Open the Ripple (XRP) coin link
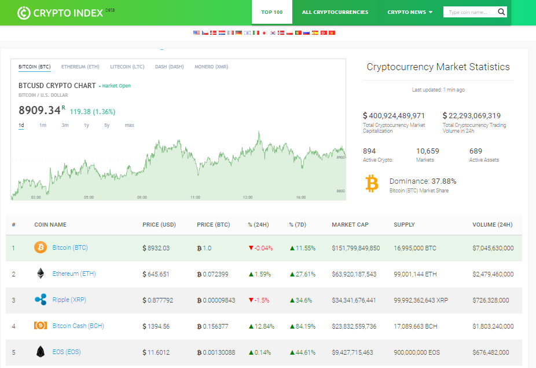This screenshot has width=536, height=368. coord(69,300)
